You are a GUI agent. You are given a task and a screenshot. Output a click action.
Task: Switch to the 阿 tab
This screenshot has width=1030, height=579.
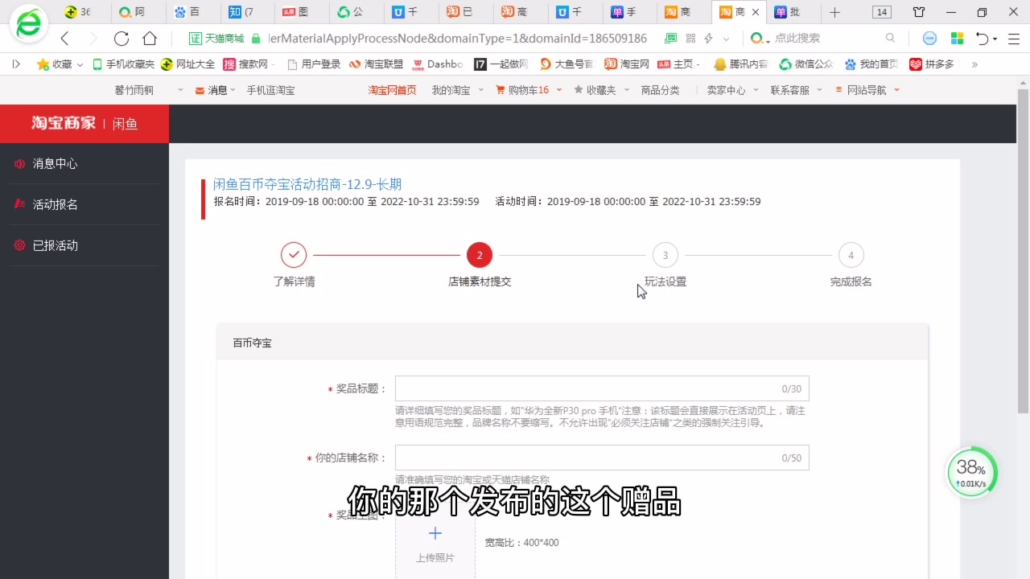coord(138,12)
